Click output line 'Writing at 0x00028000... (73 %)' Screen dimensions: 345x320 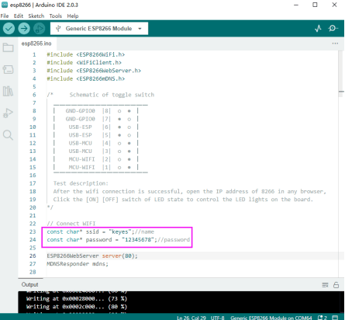pos(77,298)
